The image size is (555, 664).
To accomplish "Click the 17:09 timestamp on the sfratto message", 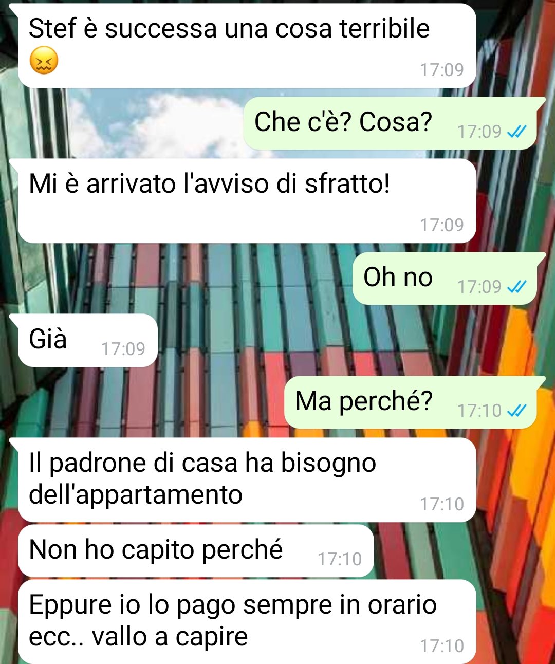I will click(x=442, y=225).
